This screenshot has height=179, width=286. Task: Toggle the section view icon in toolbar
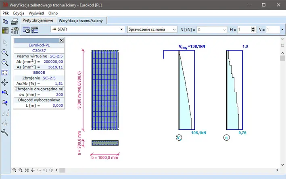(x=26, y=30)
